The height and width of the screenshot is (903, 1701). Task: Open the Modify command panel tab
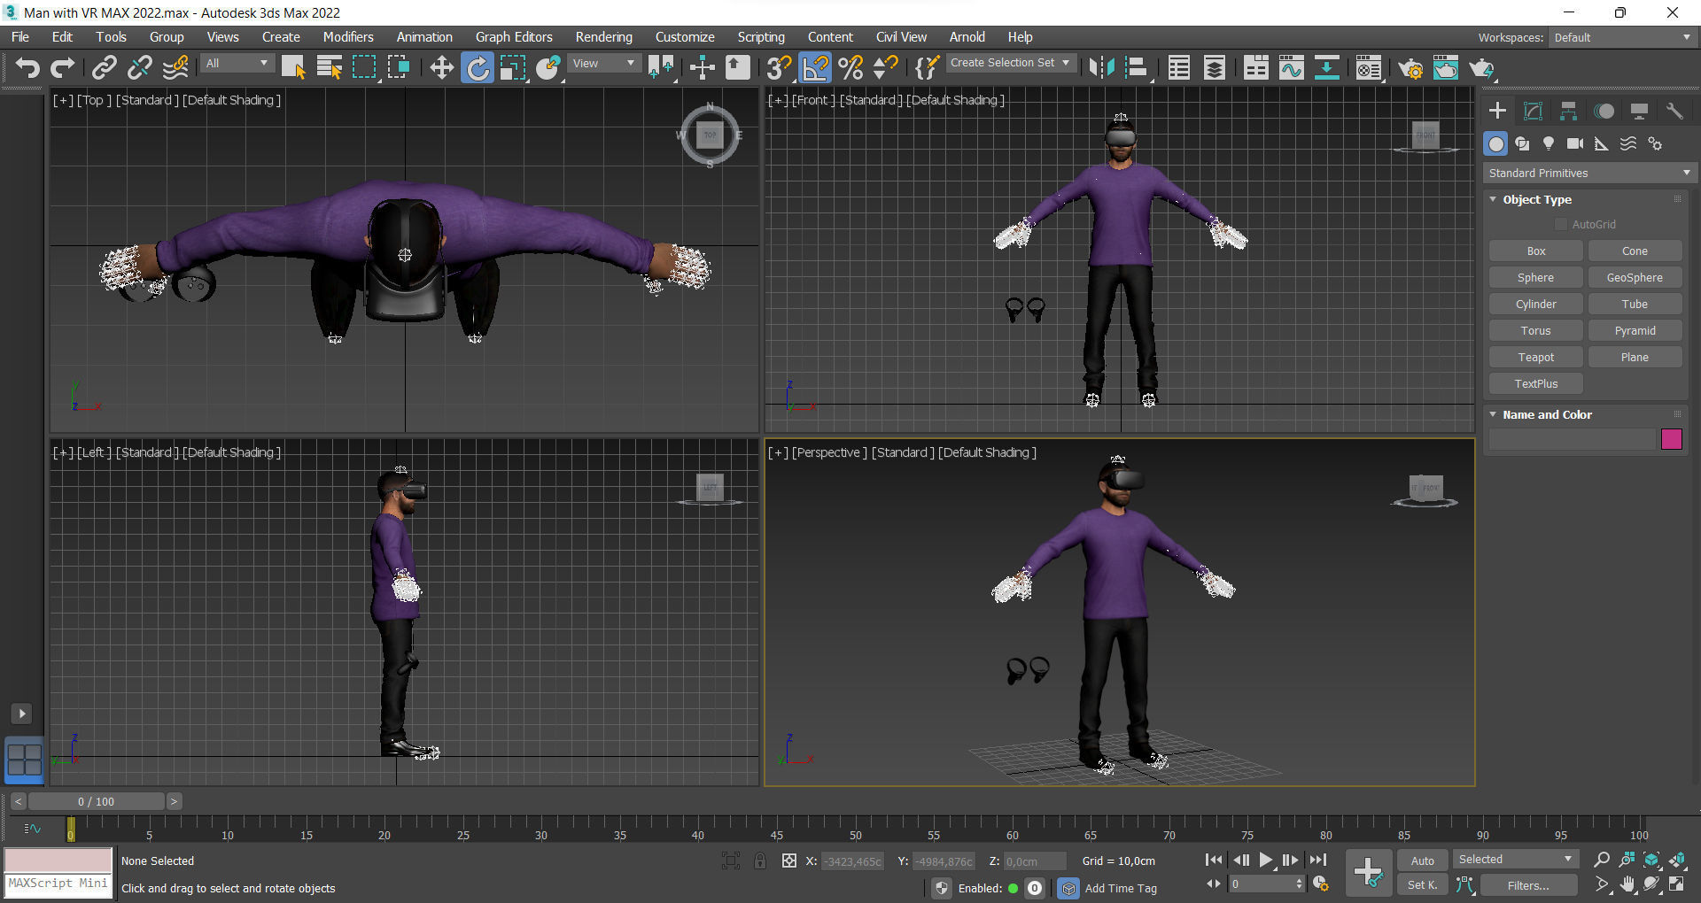pos(1533,111)
